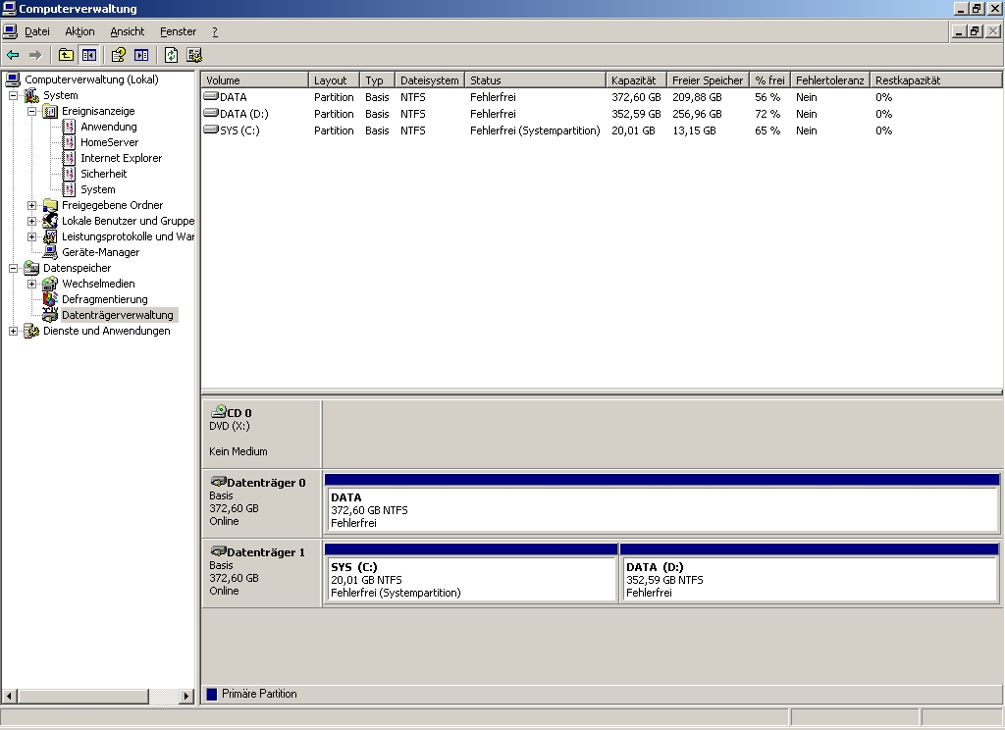Select the Anwendung event log icon
Image resolution: width=1005 pixels, height=730 pixels.
pyautogui.click(x=69, y=127)
